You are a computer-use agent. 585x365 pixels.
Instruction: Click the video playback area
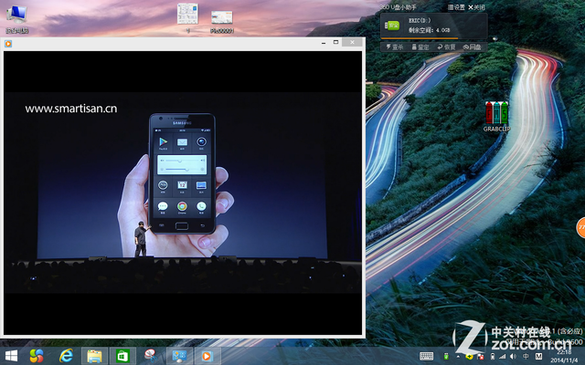pos(183,193)
